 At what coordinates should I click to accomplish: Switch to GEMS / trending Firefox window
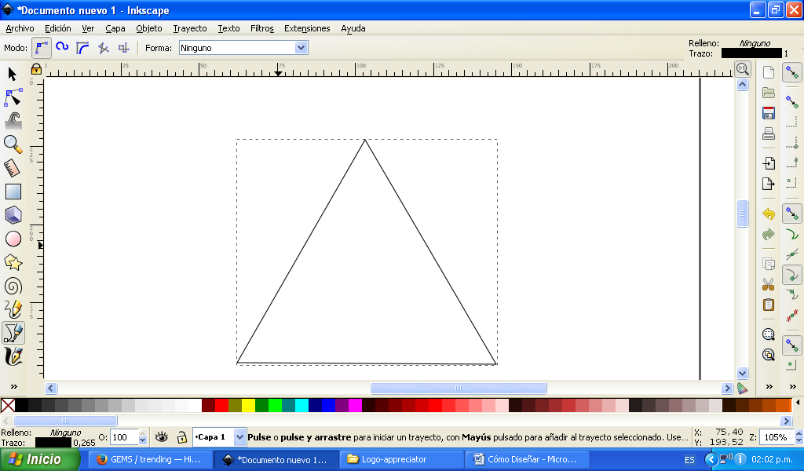(x=150, y=459)
